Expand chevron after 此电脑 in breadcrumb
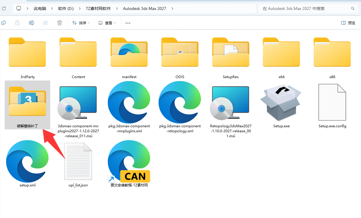The width and height of the screenshot is (361, 218). pyautogui.click(x=52, y=8)
